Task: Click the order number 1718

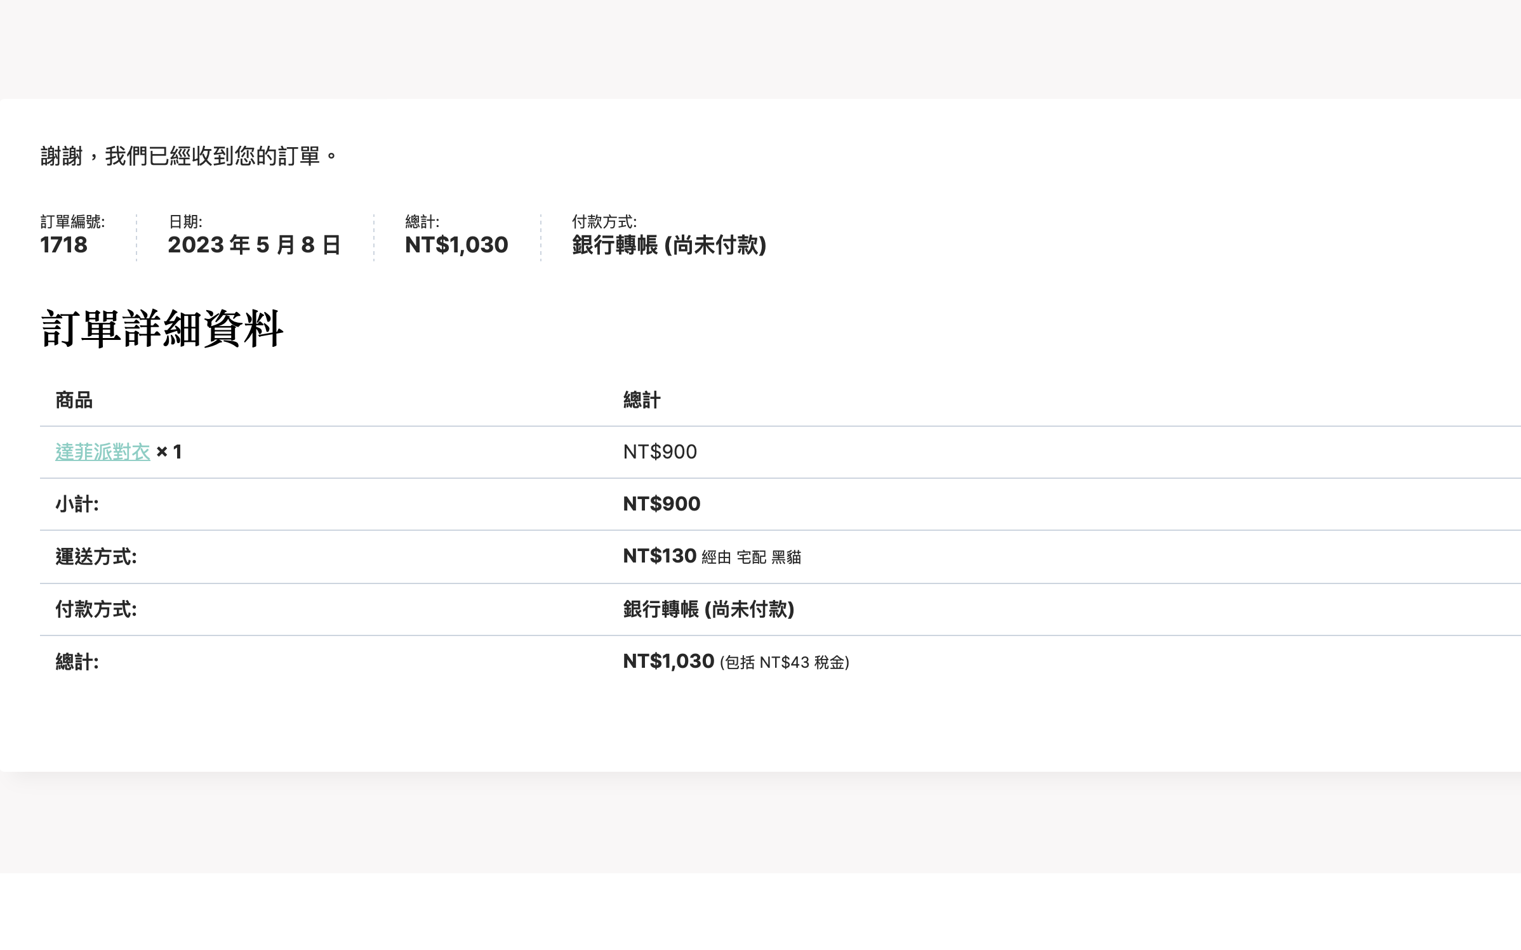Action: (63, 245)
